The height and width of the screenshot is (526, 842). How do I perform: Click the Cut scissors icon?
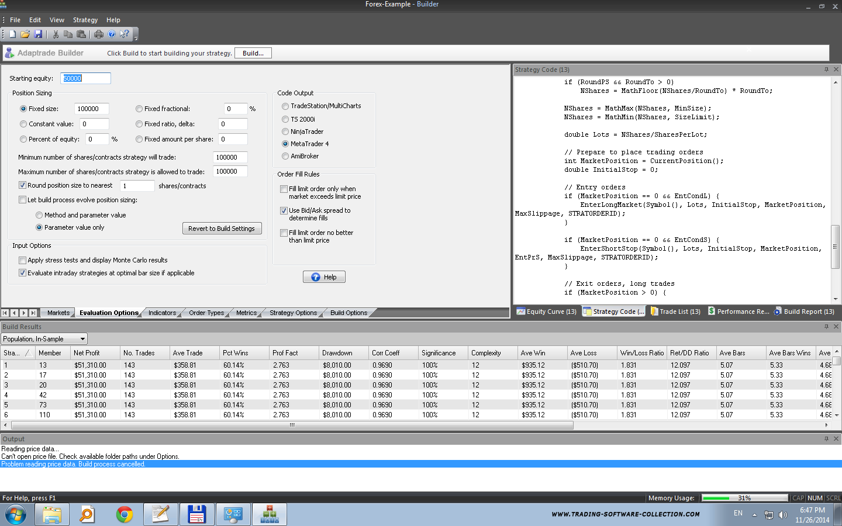[56, 34]
